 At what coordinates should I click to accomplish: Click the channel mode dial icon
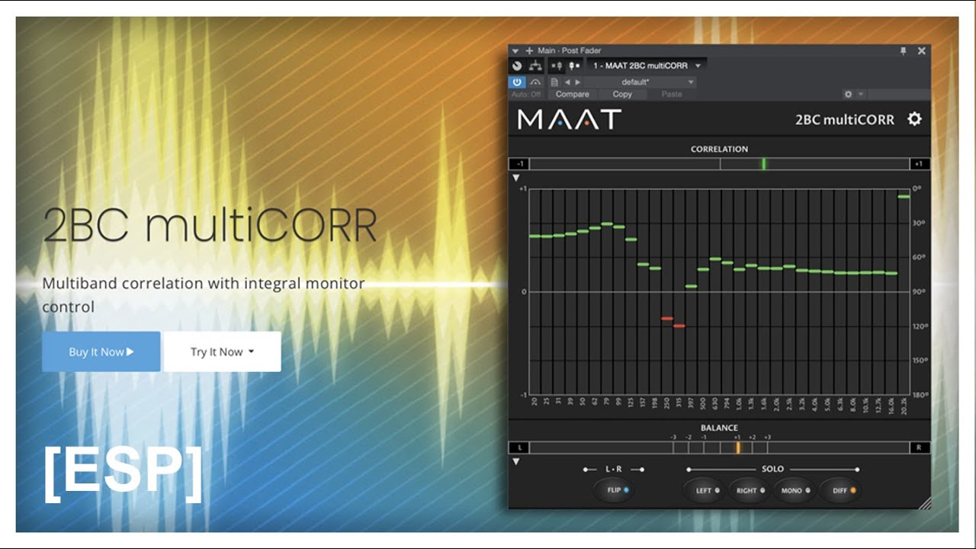point(517,66)
